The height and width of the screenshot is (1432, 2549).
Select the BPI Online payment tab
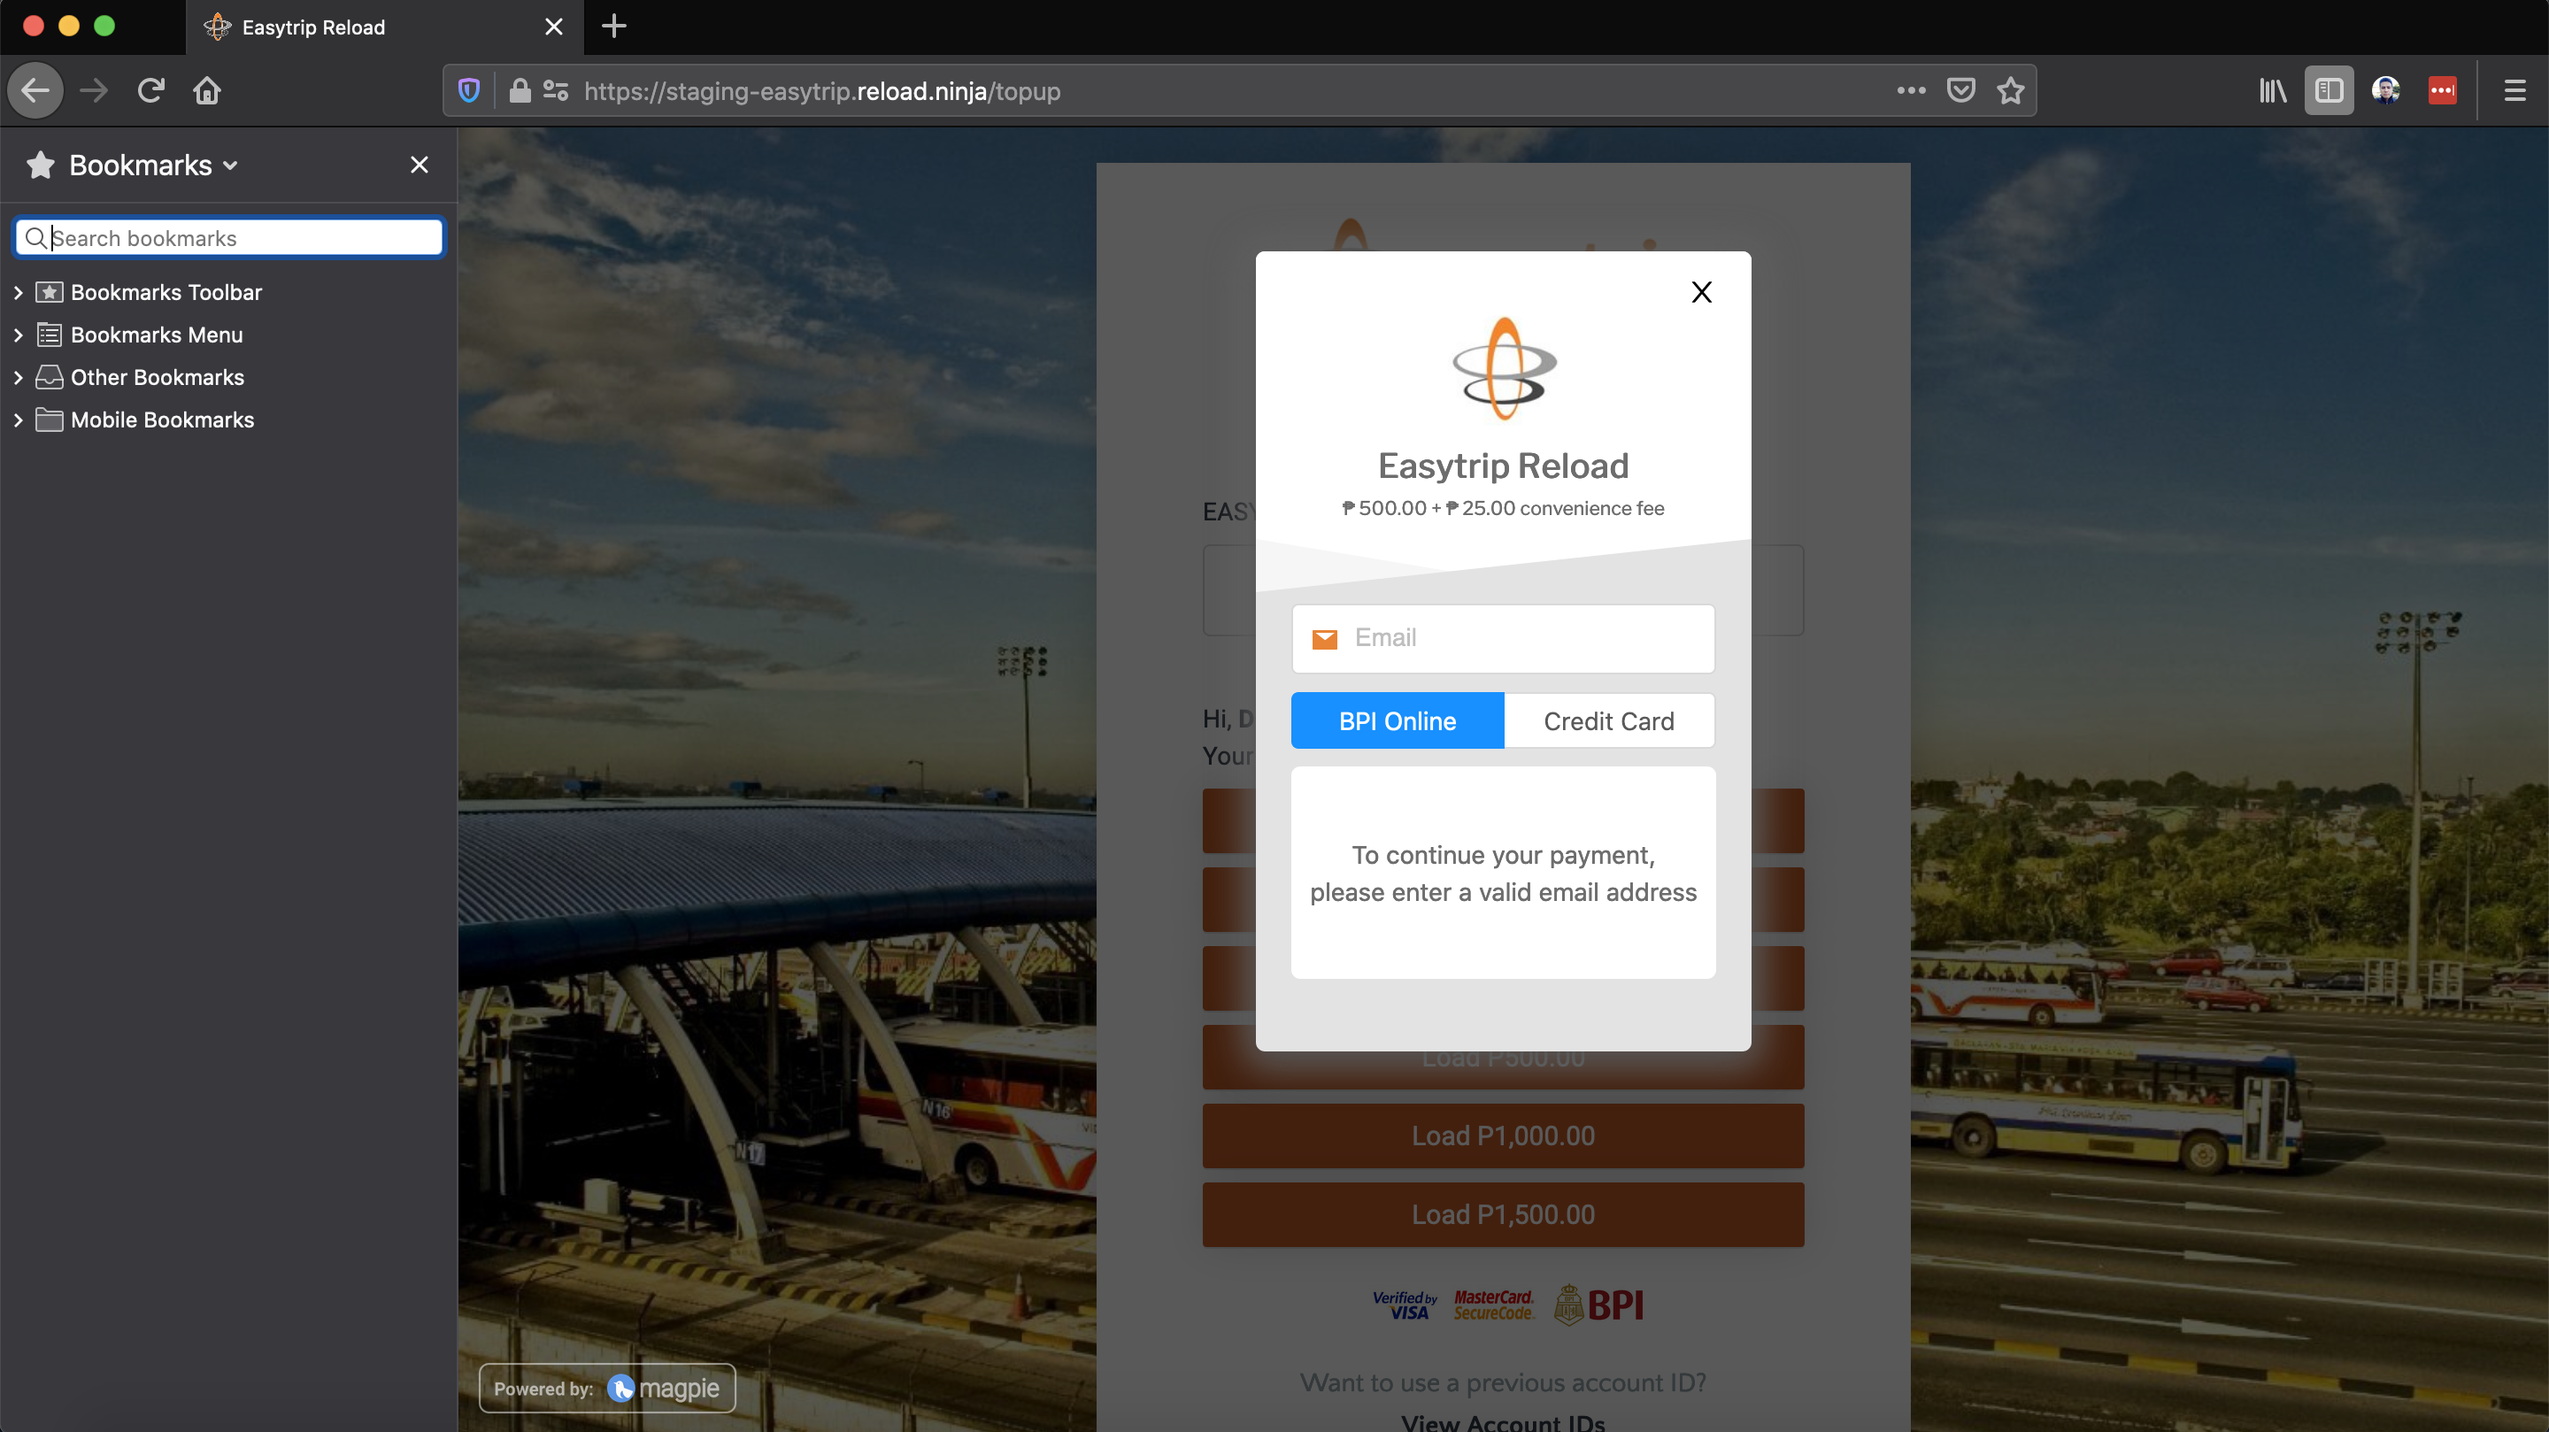(1397, 720)
